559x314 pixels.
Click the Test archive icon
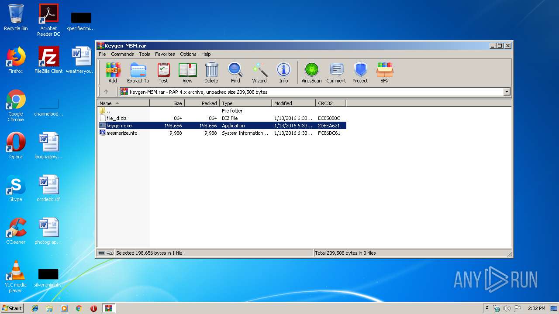pyautogui.click(x=163, y=72)
